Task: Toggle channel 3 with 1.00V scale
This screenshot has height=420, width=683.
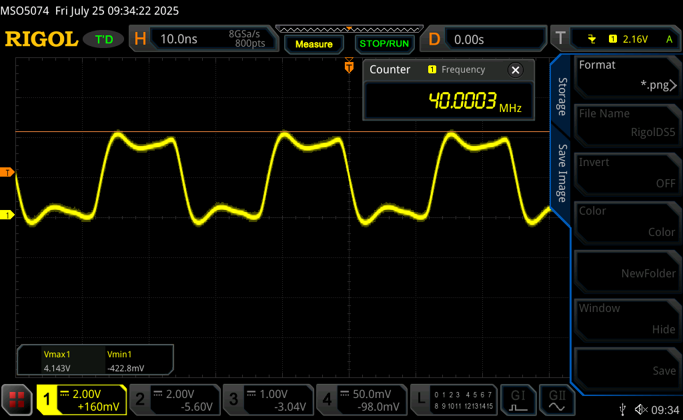Action: point(268,399)
